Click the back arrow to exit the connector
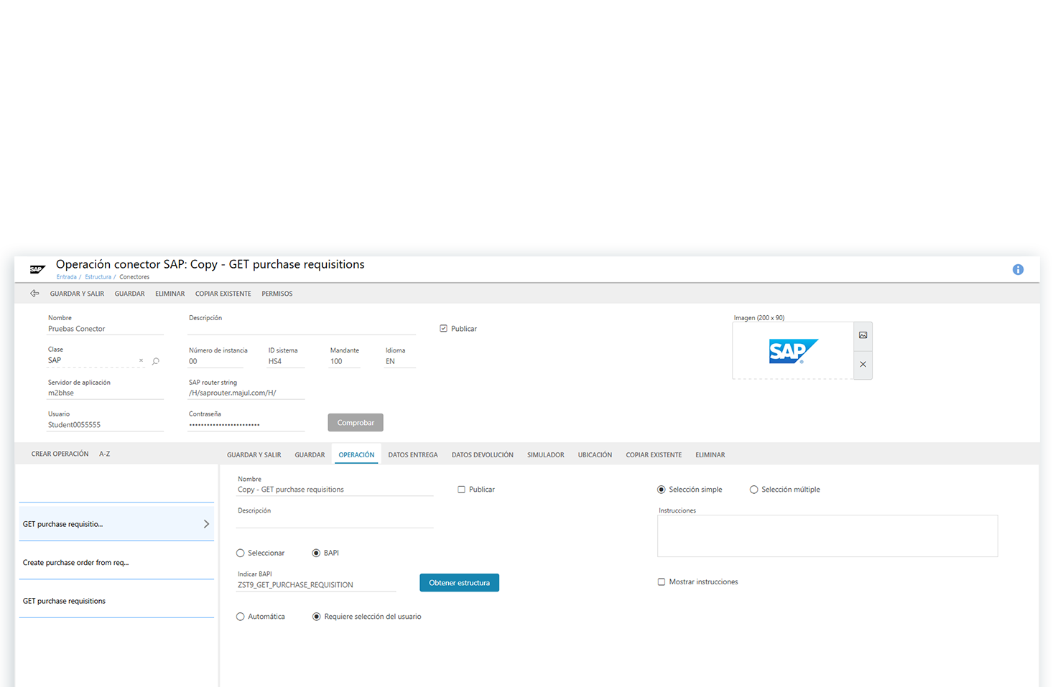 [34, 293]
